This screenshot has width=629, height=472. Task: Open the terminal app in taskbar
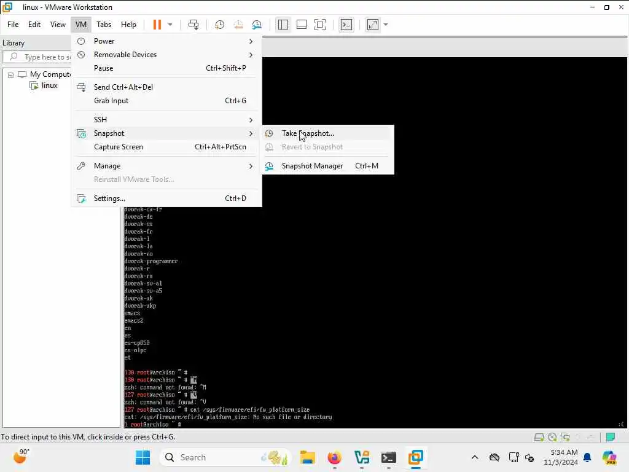pyautogui.click(x=388, y=457)
